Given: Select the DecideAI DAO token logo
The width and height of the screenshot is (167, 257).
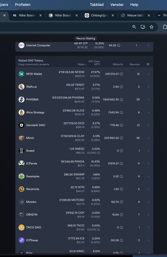Looking at the screenshot, I should point(21,125).
